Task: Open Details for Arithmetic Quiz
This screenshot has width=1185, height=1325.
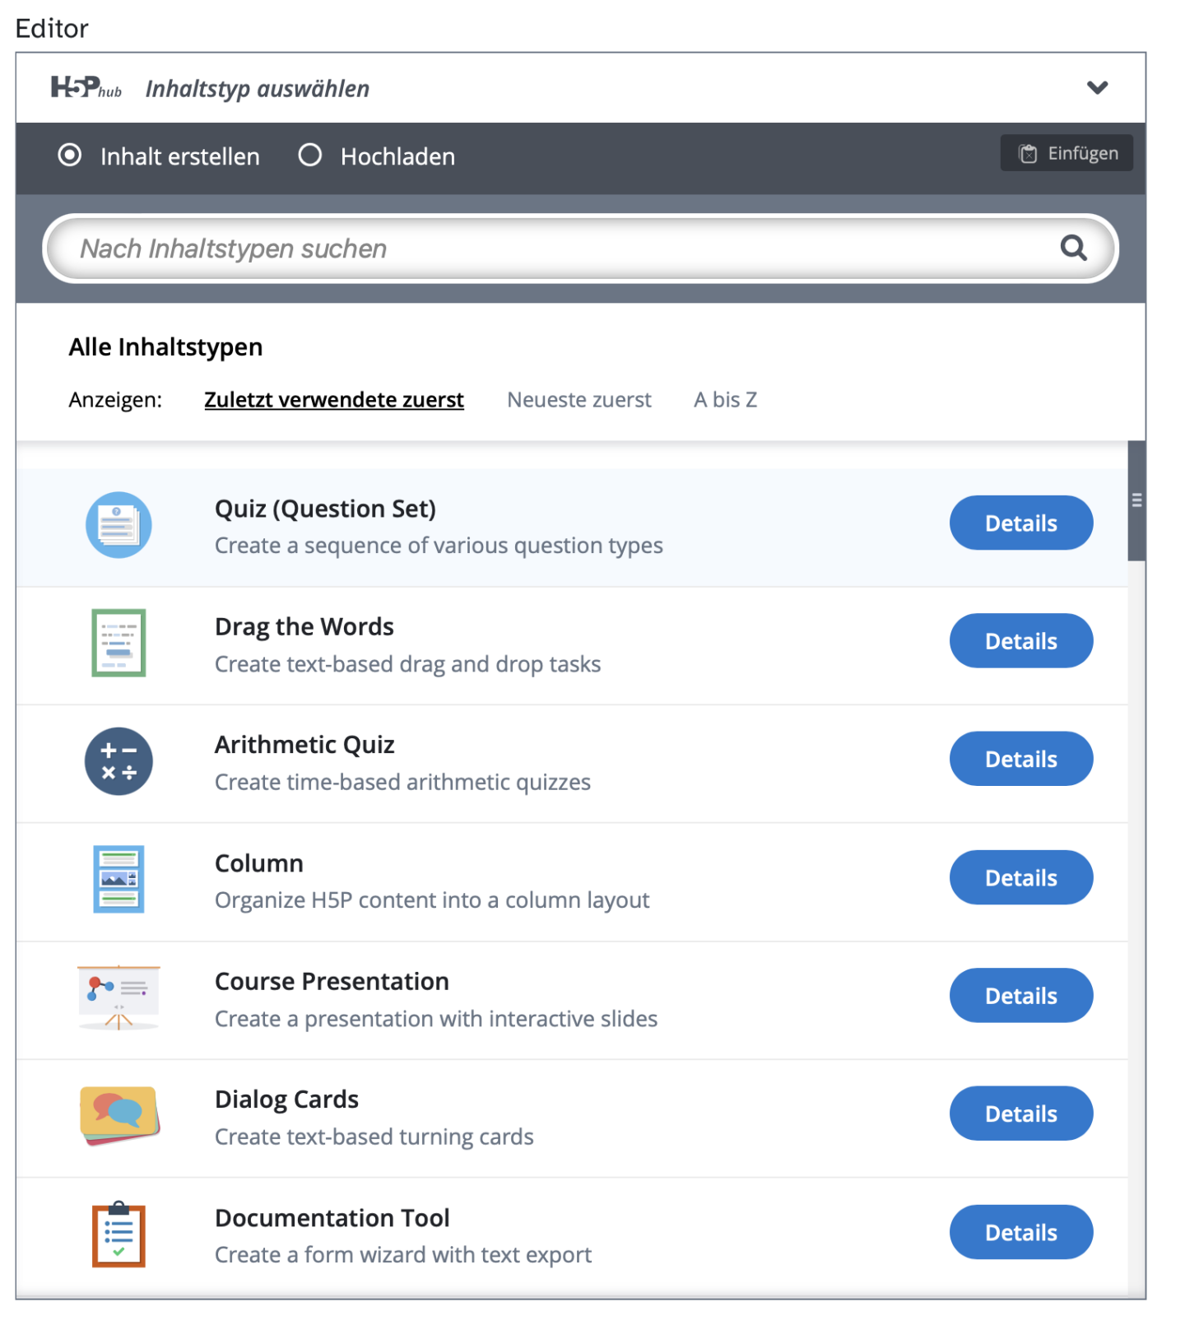Action: (1020, 759)
